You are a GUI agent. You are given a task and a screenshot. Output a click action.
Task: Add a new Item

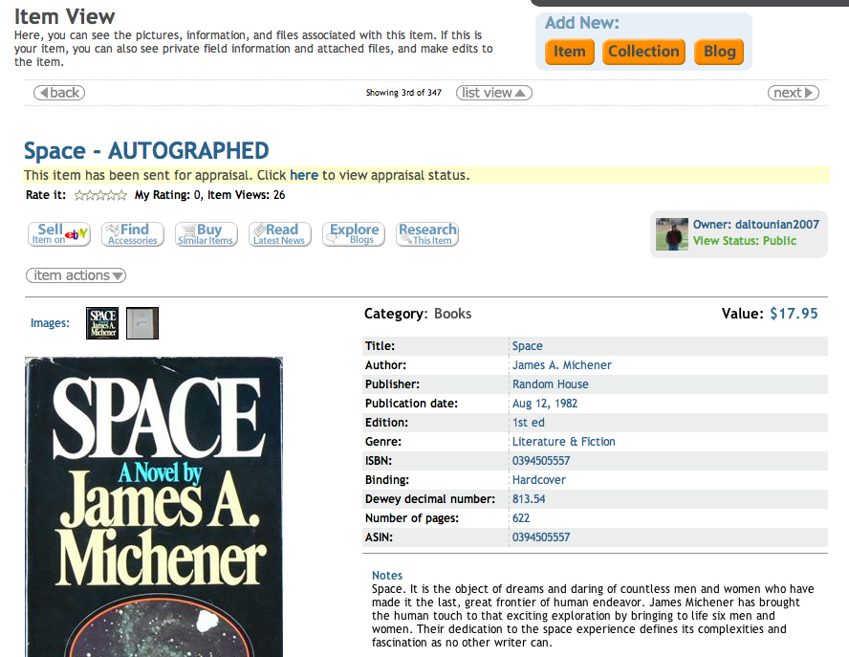coord(569,52)
